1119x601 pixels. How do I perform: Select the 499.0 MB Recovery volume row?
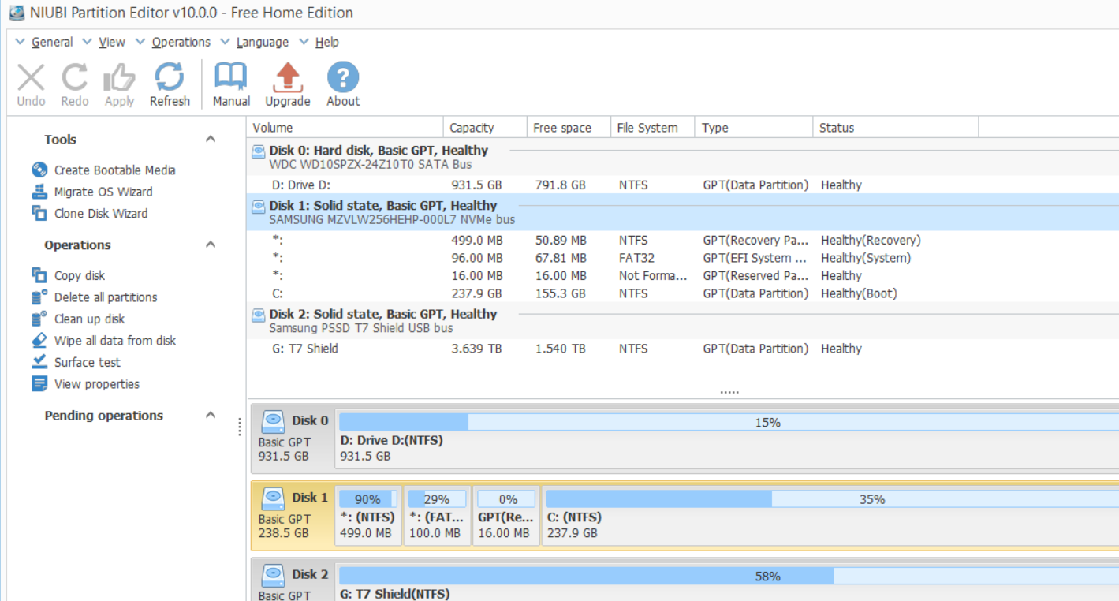pyautogui.click(x=683, y=240)
